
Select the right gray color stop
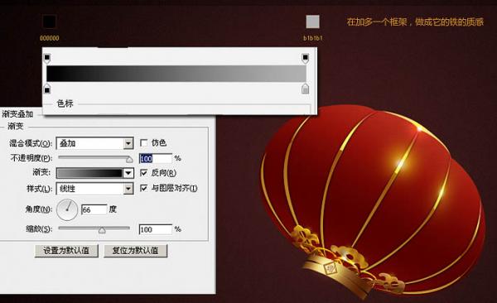pos(305,89)
